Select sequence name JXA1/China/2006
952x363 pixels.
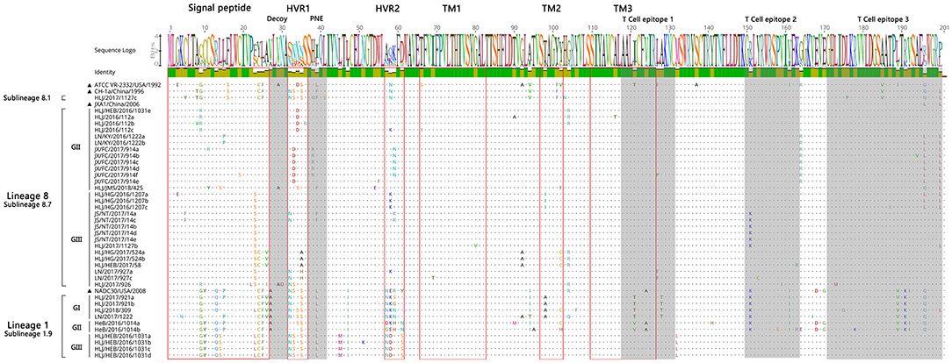click(117, 105)
